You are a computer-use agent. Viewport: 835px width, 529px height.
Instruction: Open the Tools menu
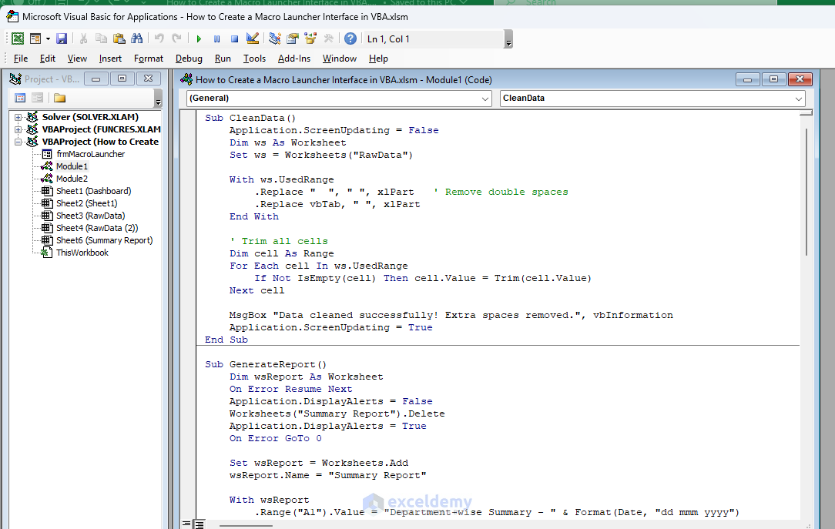[x=254, y=59]
